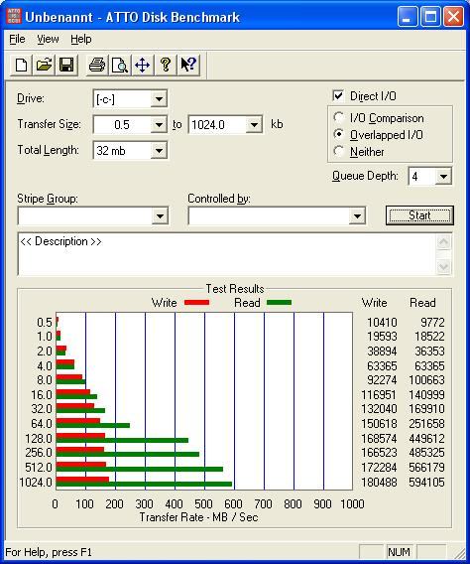Click the four-arrow move icon

pyautogui.click(x=143, y=66)
